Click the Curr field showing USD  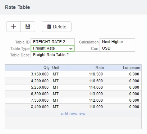click(x=117, y=48)
